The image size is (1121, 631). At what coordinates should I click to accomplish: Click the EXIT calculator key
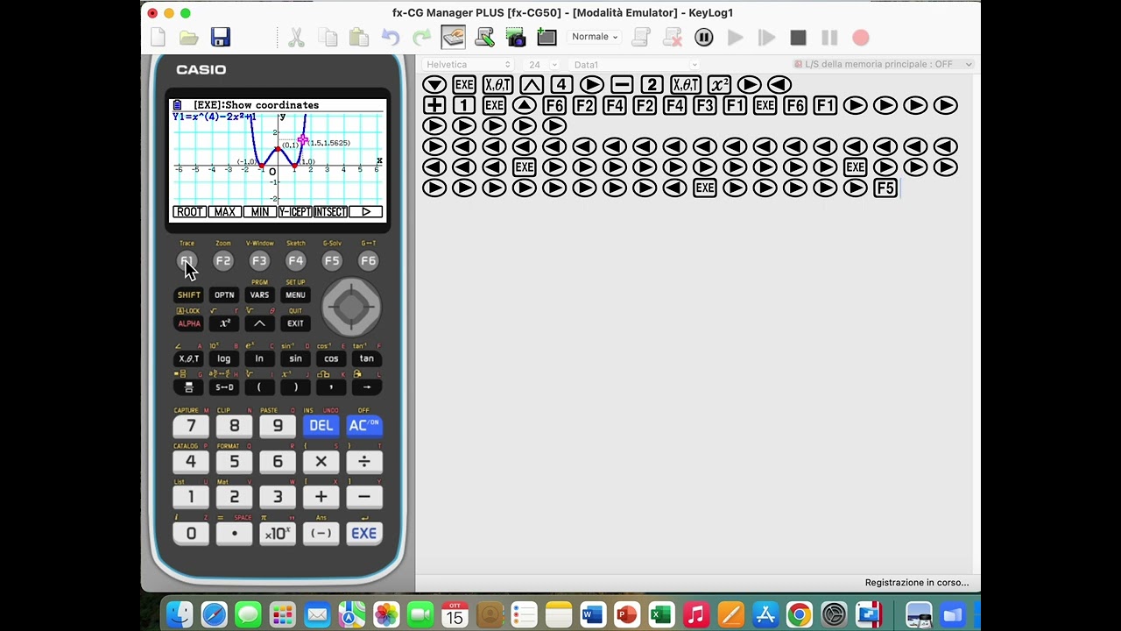click(295, 323)
